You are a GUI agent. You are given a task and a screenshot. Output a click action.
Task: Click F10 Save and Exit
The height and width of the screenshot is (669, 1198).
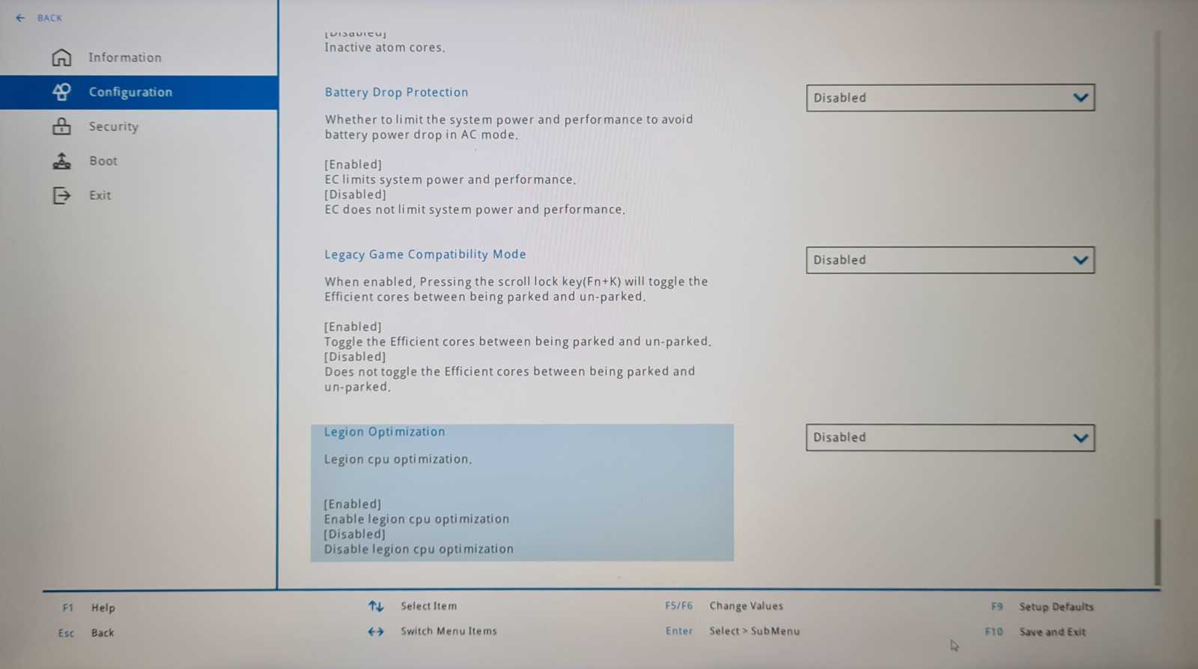(1036, 632)
